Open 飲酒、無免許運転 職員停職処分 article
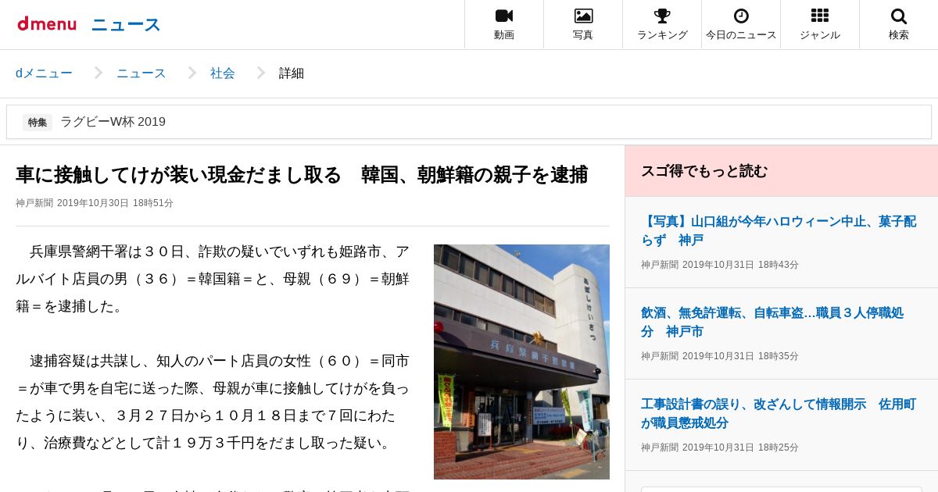938x492 pixels. coord(772,322)
